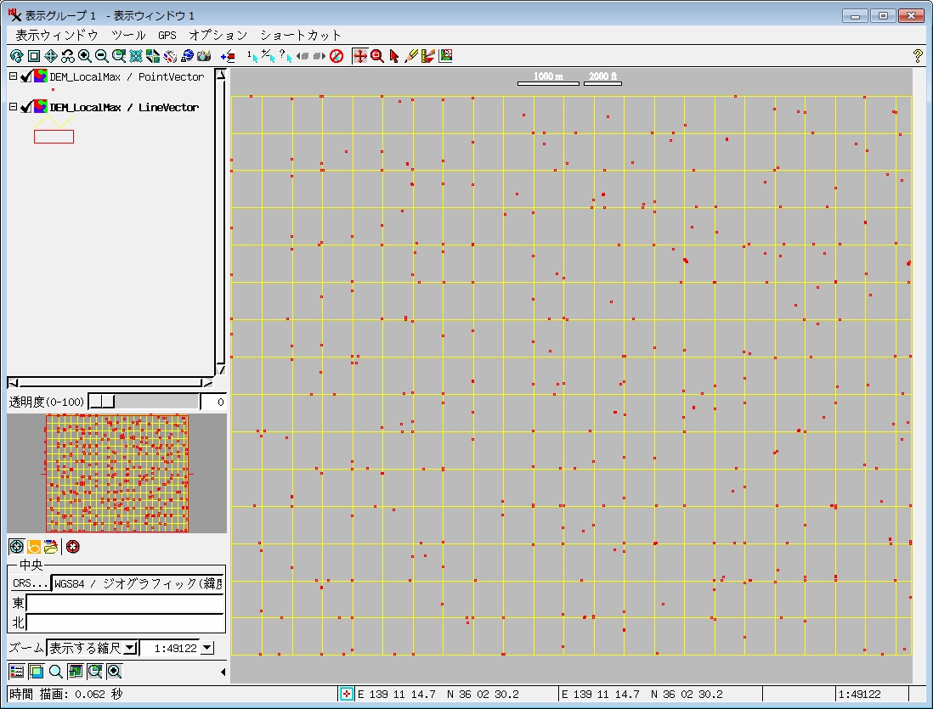The width and height of the screenshot is (933, 709).
Task: Activate the red magnifier zoom-box tool
Action: pos(377,56)
